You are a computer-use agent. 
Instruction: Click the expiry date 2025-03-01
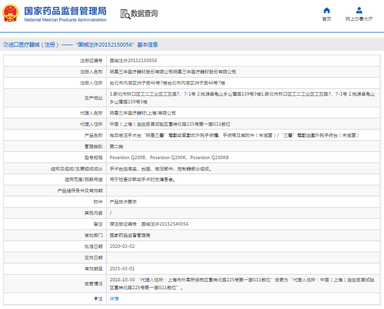point(122,268)
